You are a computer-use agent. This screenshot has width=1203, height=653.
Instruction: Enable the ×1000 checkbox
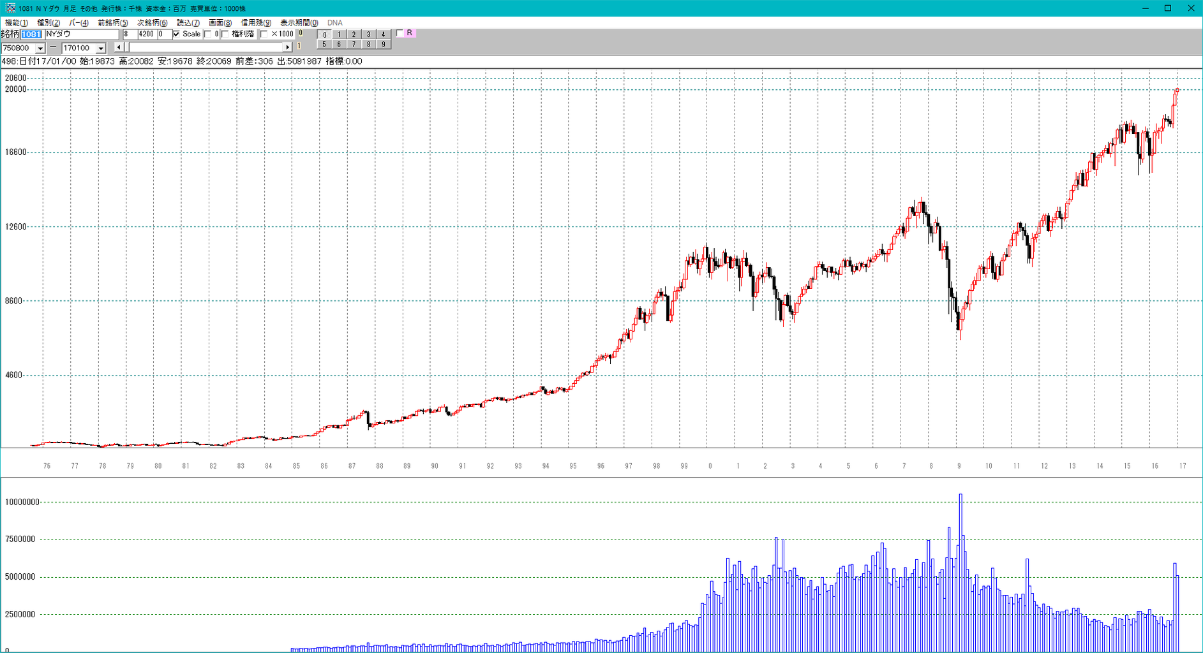(x=264, y=34)
